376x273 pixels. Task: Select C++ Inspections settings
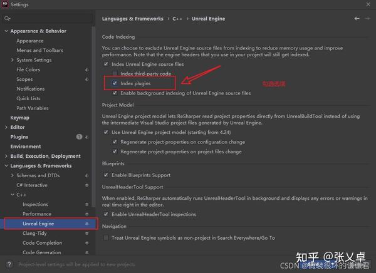point(36,204)
